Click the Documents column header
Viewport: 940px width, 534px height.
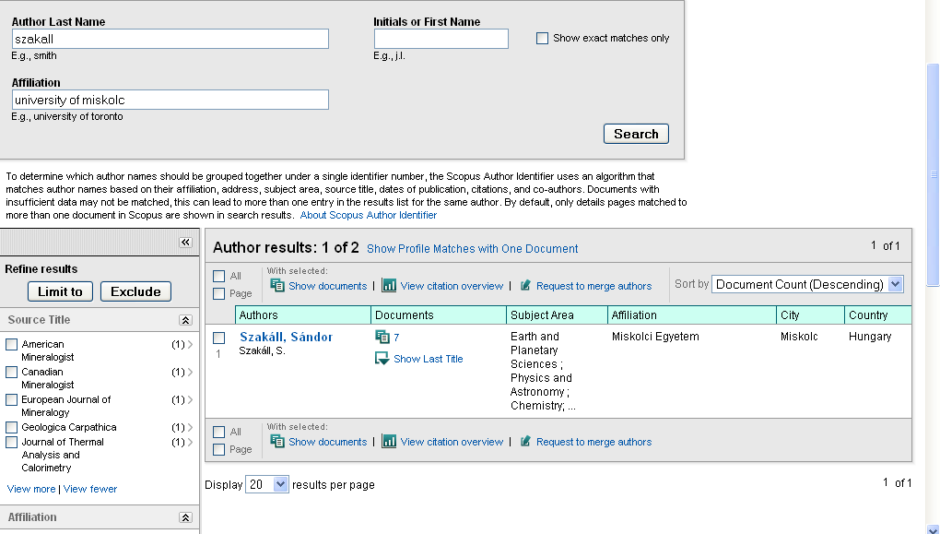point(439,315)
